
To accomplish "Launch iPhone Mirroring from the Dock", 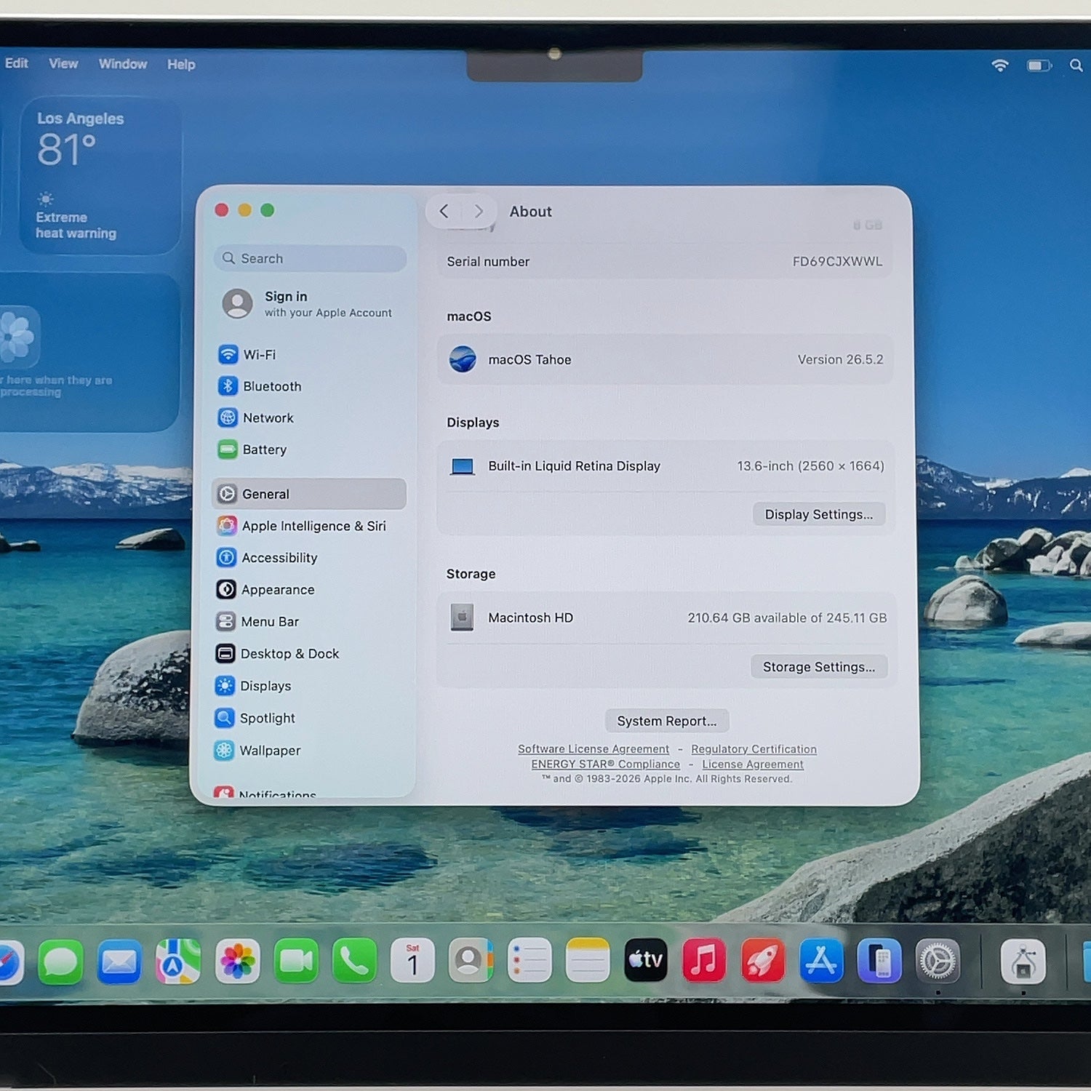I will (x=879, y=960).
